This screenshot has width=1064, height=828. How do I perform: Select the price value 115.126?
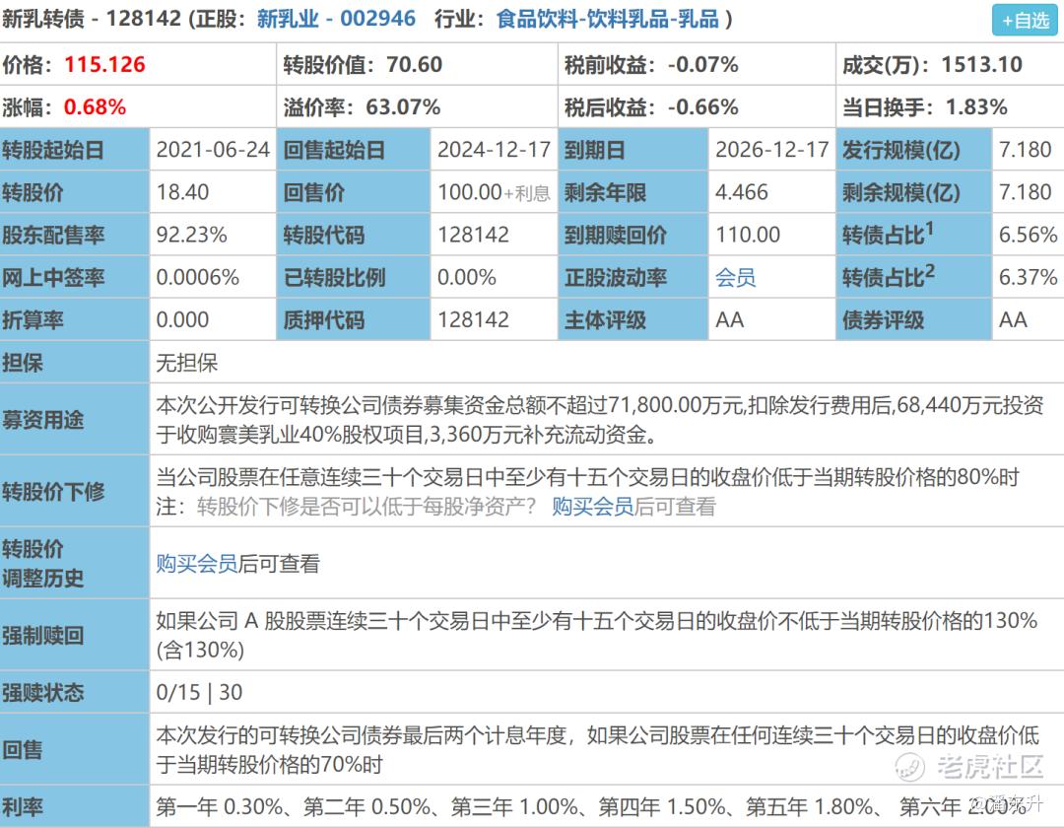(104, 64)
